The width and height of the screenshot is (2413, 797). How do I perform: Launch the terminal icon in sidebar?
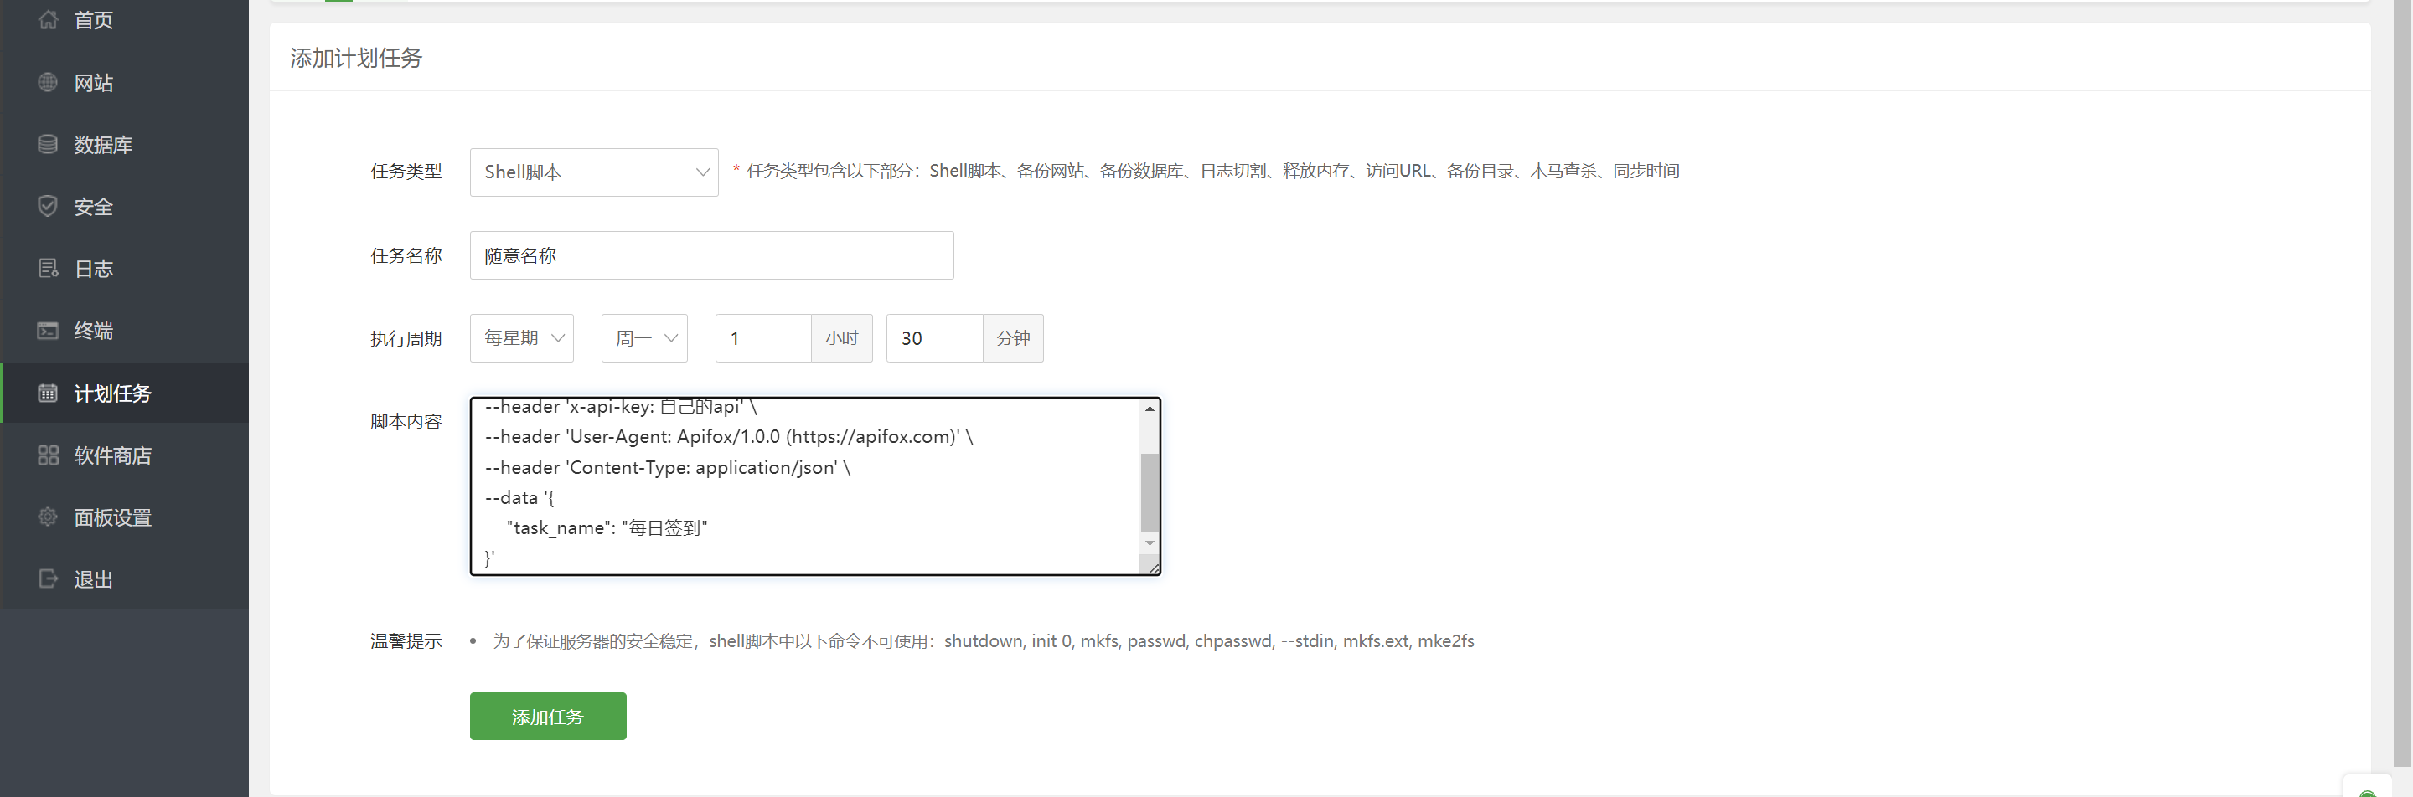pyautogui.click(x=48, y=330)
